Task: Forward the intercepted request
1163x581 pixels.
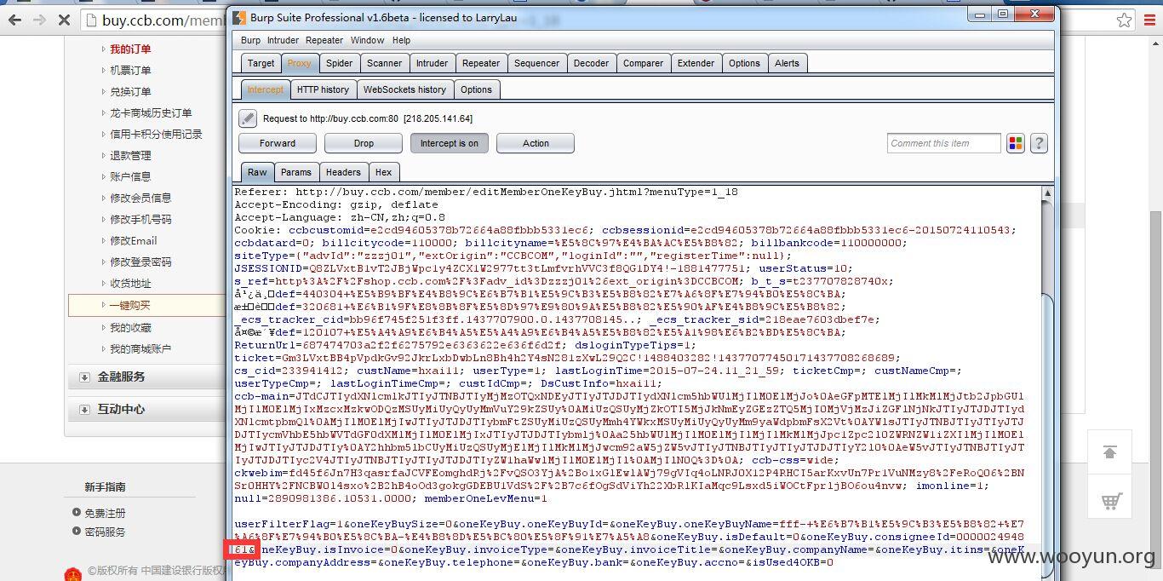Action: [x=278, y=143]
